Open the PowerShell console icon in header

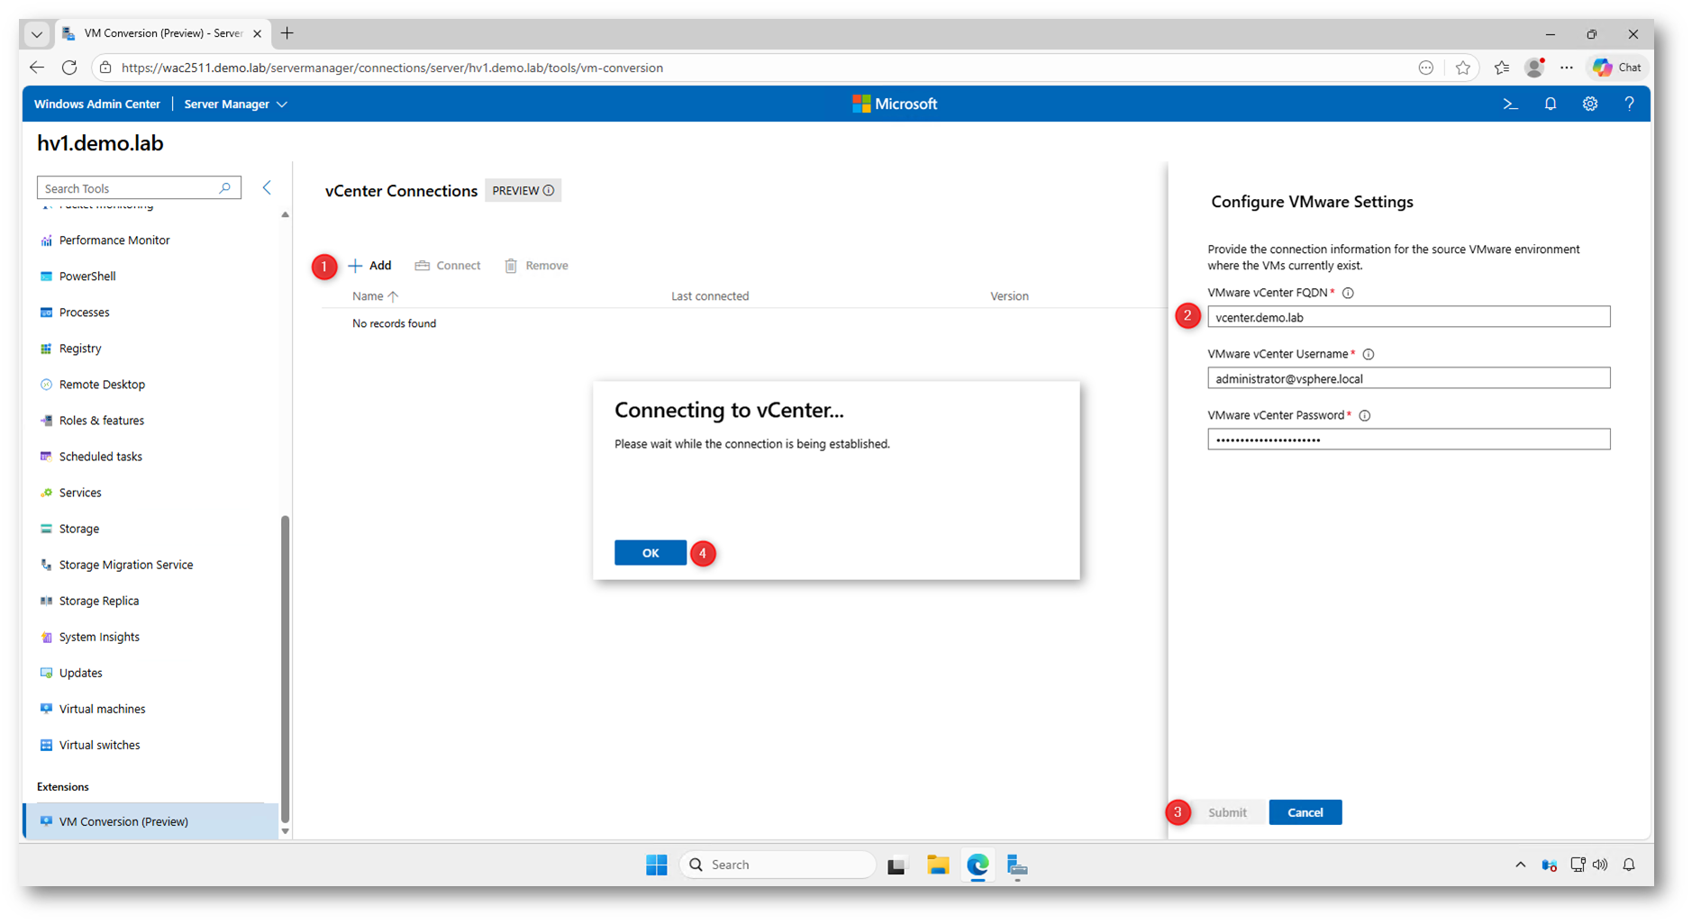click(1510, 104)
